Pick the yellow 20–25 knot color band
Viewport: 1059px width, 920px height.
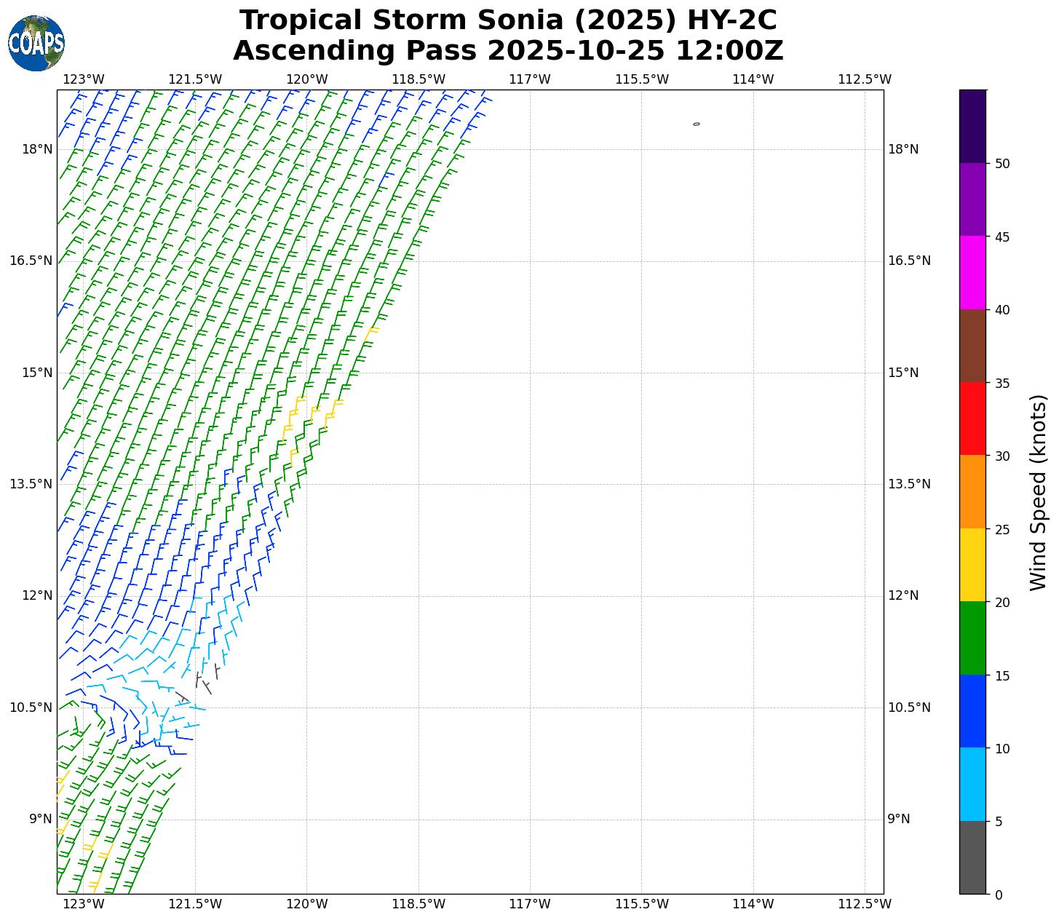[972, 566]
